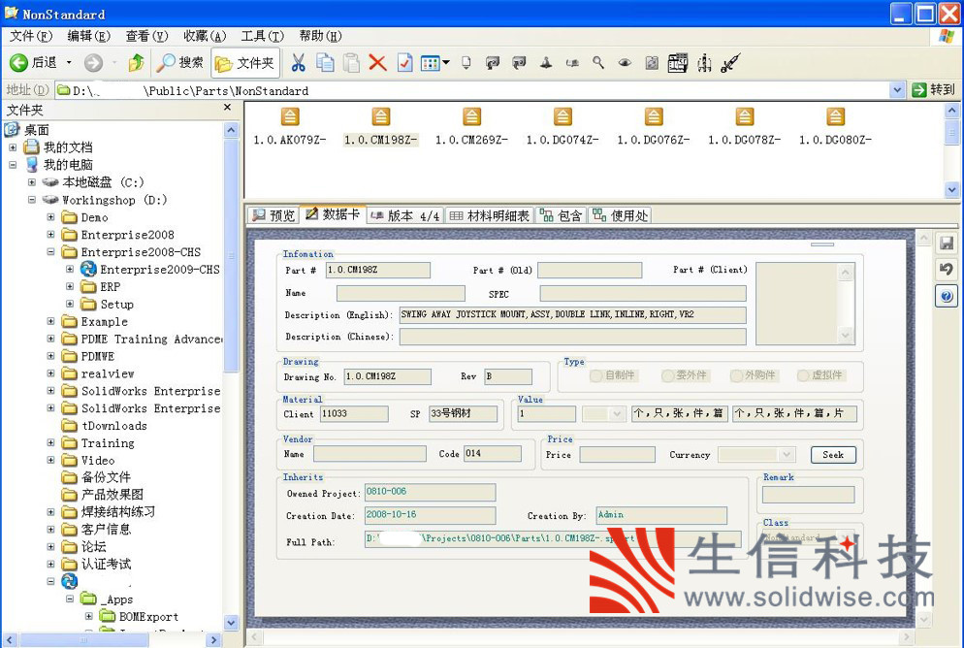This screenshot has width=964, height=648.
Task: Select file 1.0.DG074Z-
Action: click(x=562, y=127)
